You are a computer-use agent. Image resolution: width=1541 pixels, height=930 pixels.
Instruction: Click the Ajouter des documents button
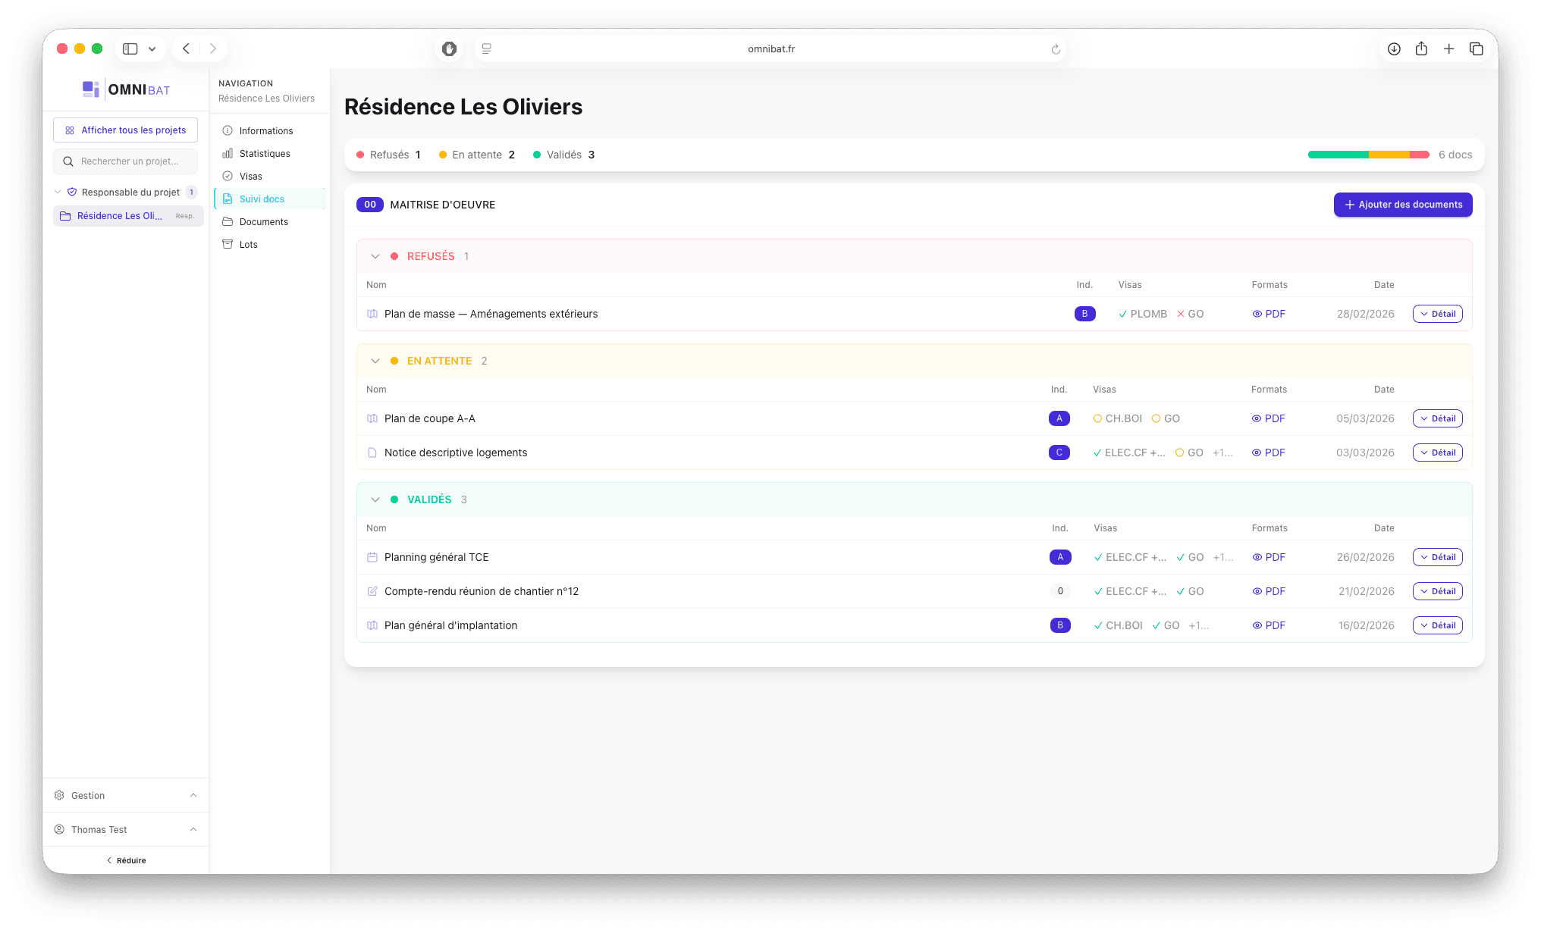coord(1402,204)
